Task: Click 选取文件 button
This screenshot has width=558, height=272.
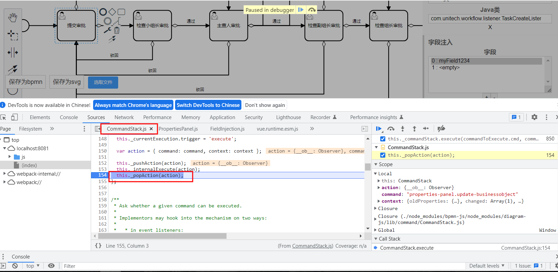Action: click(x=103, y=82)
